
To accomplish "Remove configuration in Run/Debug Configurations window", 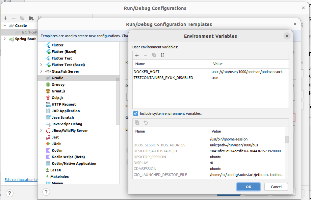I will pyautogui.click(x=14, y=18).
